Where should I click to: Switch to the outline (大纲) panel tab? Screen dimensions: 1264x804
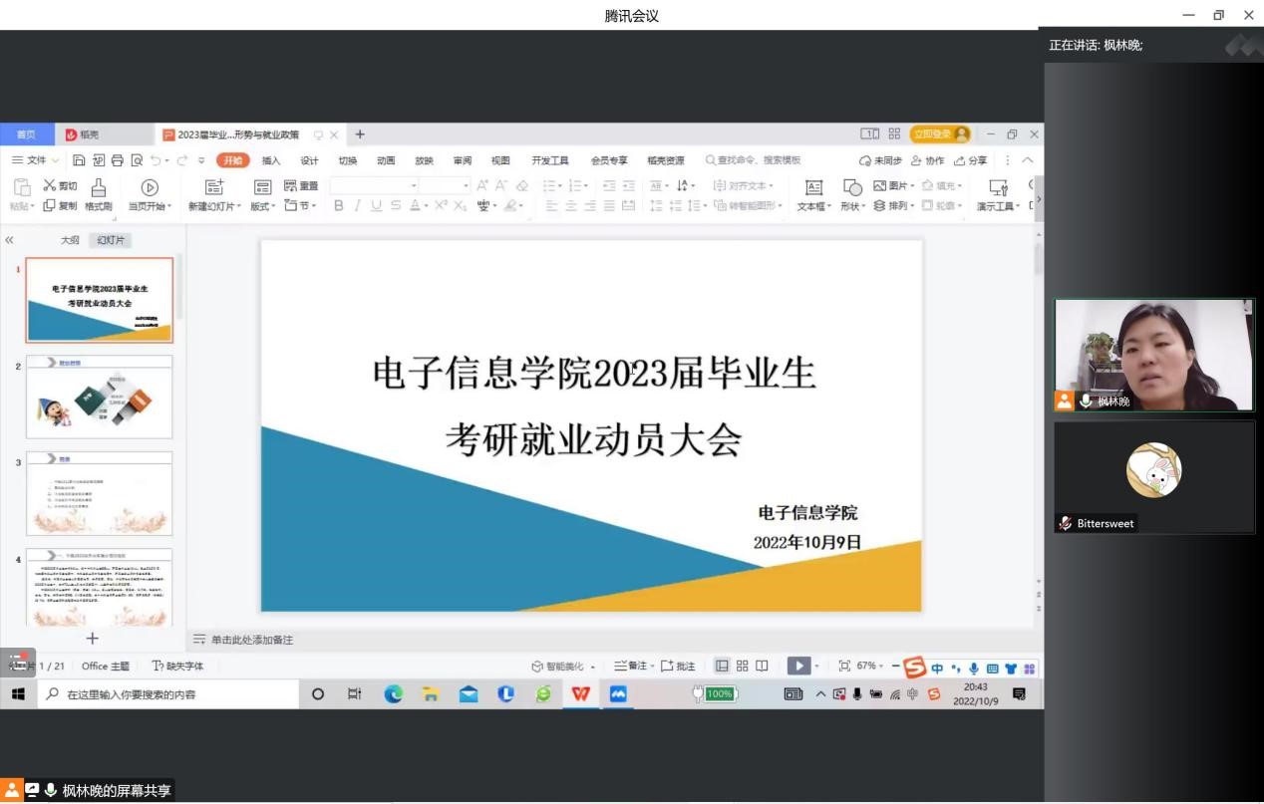click(x=70, y=240)
